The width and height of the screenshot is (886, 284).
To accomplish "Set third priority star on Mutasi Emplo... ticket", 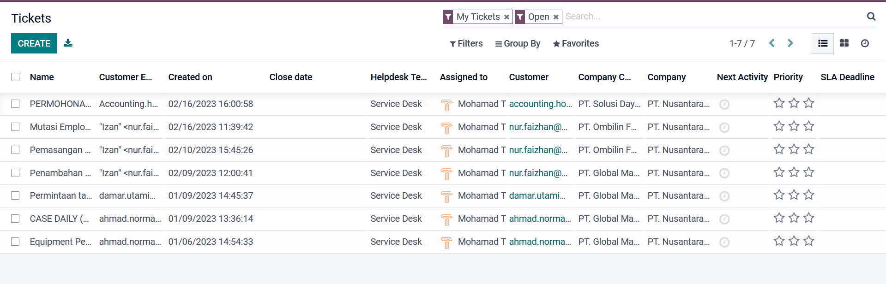I will click(x=808, y=126).
